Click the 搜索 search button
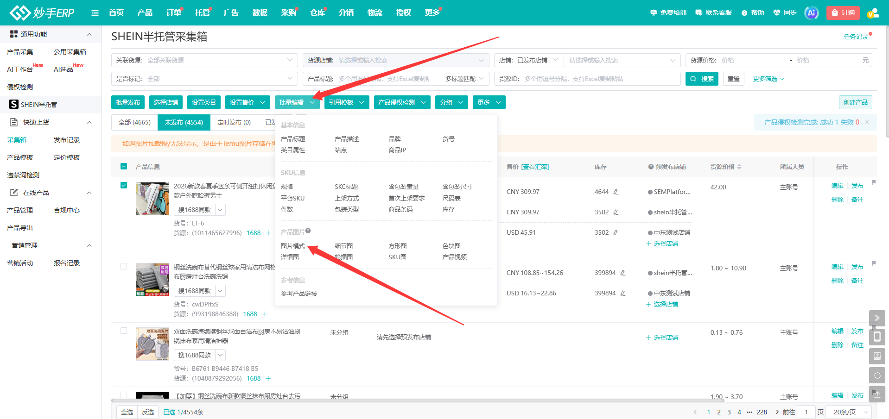The image size is (889, 419). tap(702, 79)
